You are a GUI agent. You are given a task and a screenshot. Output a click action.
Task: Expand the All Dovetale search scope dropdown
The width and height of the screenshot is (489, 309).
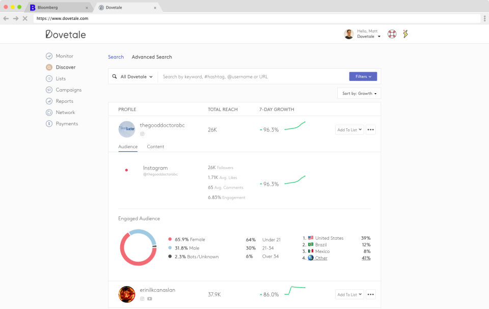tap(133, 77)
